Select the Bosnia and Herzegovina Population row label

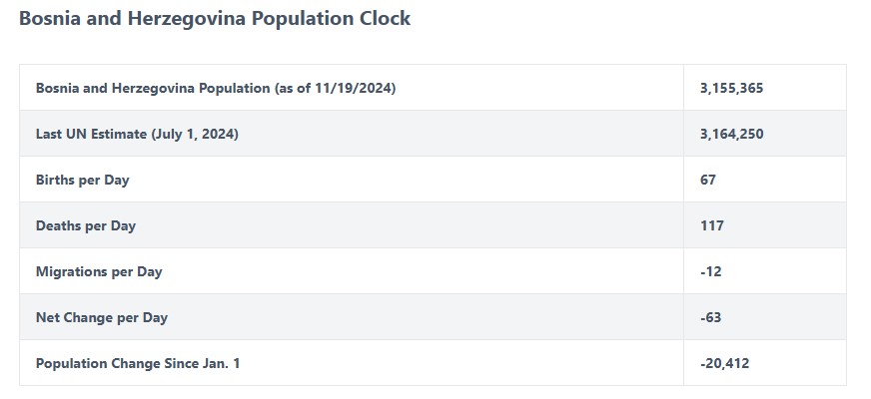pyautogui.click(x=216, y=88)
